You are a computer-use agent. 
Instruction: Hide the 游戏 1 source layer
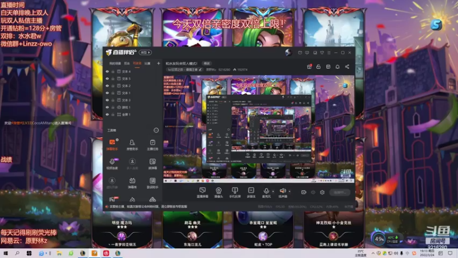pos(107,107)
